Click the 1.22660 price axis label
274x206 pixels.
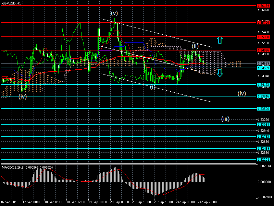coord(263,142)
